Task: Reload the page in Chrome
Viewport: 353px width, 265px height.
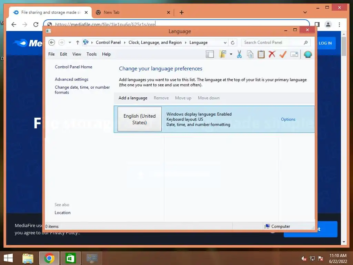Action: pos(36,24)
